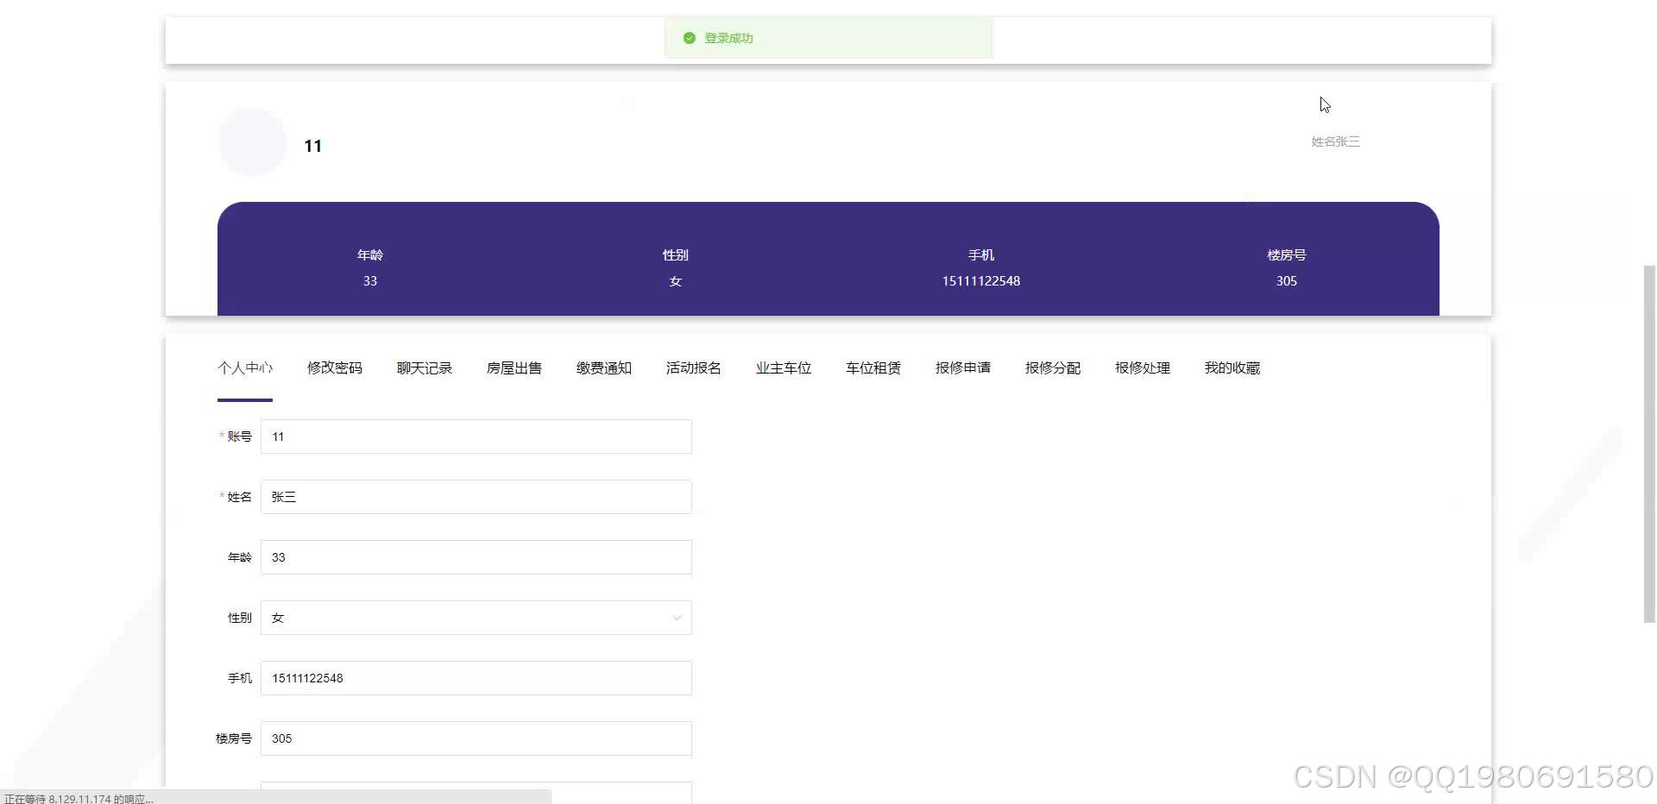Go to the 房屋出售 tab
This screenshot has height=804, width=1657.
[514, 368]
